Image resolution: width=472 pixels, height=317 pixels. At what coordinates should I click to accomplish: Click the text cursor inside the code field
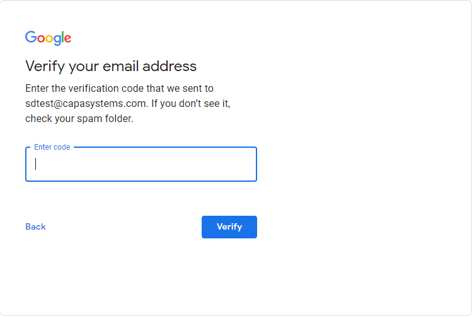(35, 164)
